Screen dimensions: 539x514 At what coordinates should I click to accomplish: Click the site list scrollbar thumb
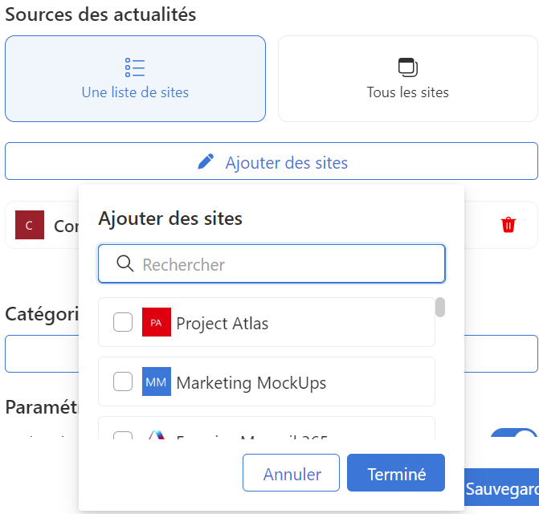(440, 307)
